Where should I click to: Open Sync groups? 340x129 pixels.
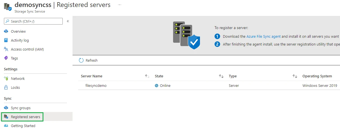(21, 108)
